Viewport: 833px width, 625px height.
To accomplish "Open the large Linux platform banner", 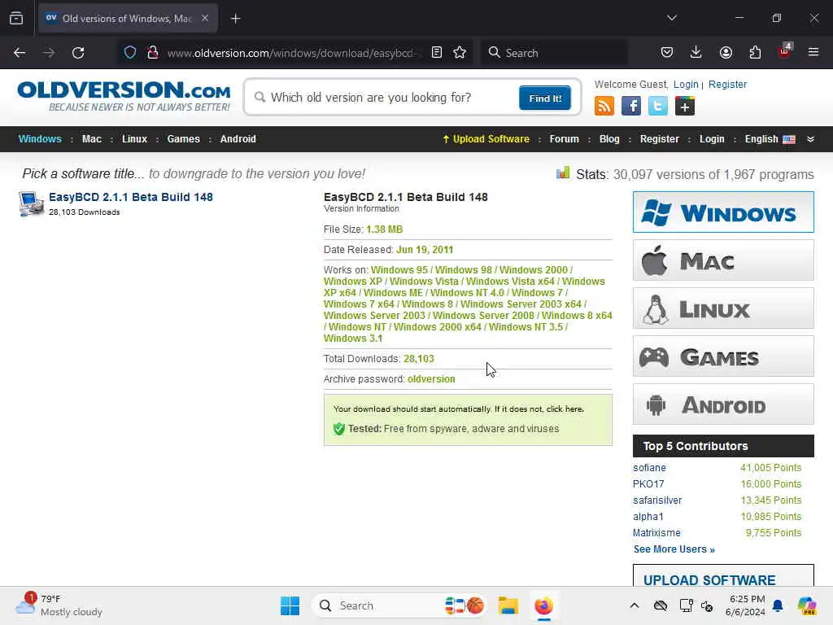I will coord(723,308).
